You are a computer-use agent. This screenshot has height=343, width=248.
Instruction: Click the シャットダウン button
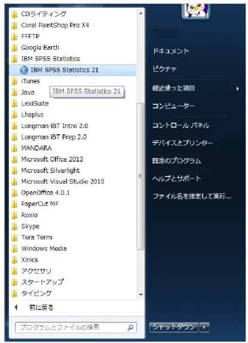(174, 327)
